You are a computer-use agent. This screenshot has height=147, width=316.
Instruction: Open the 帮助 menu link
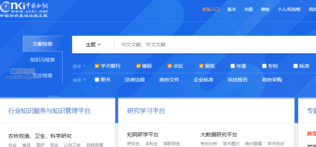[265, 9]
